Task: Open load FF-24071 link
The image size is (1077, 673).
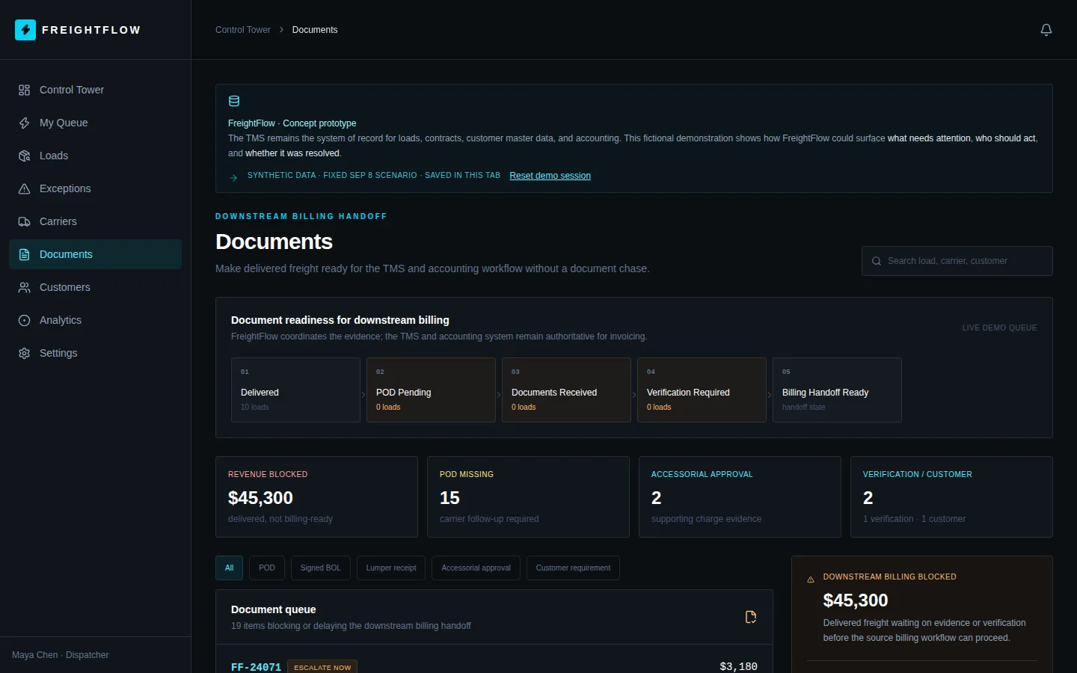Action: pyautogui.click(x=256, y=667)
